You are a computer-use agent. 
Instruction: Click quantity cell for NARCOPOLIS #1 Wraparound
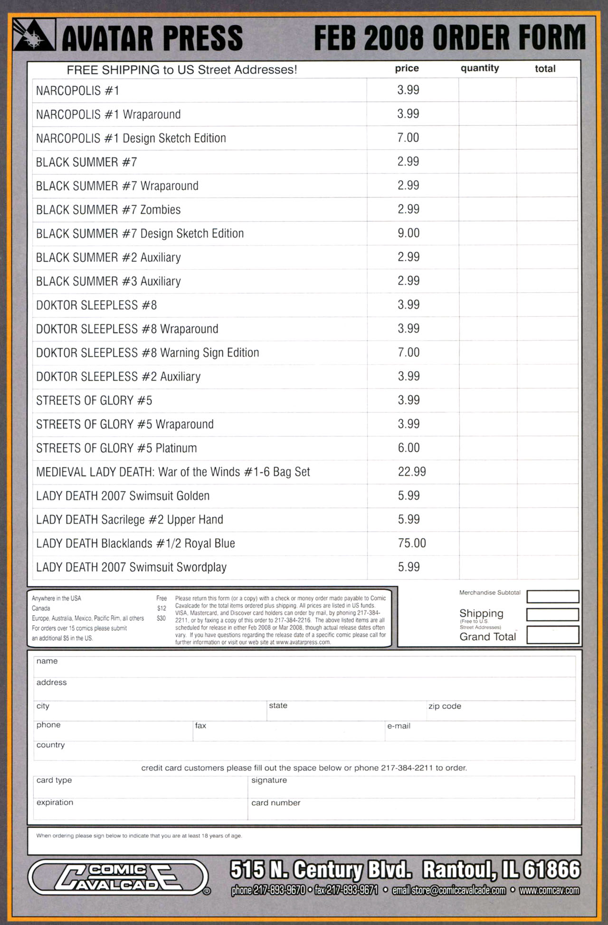point(487,114)
